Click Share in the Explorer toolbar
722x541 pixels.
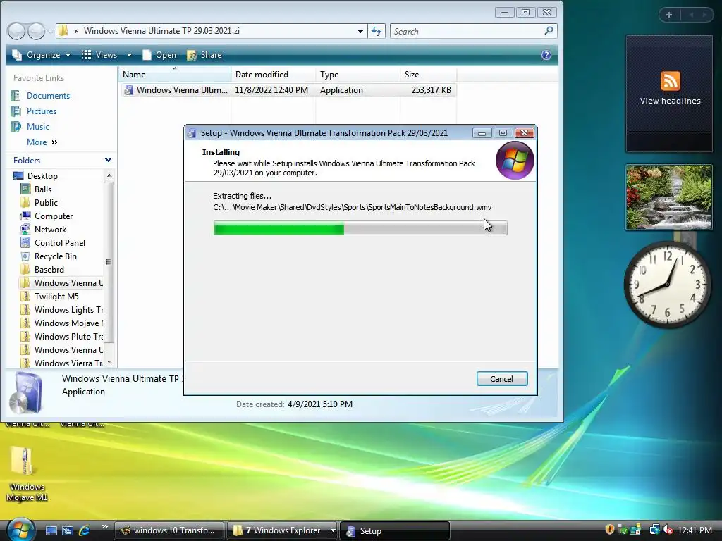pos(204,55)
